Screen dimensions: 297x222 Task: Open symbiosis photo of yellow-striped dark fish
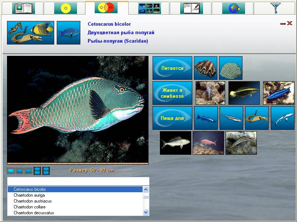[x=244, y=93]
